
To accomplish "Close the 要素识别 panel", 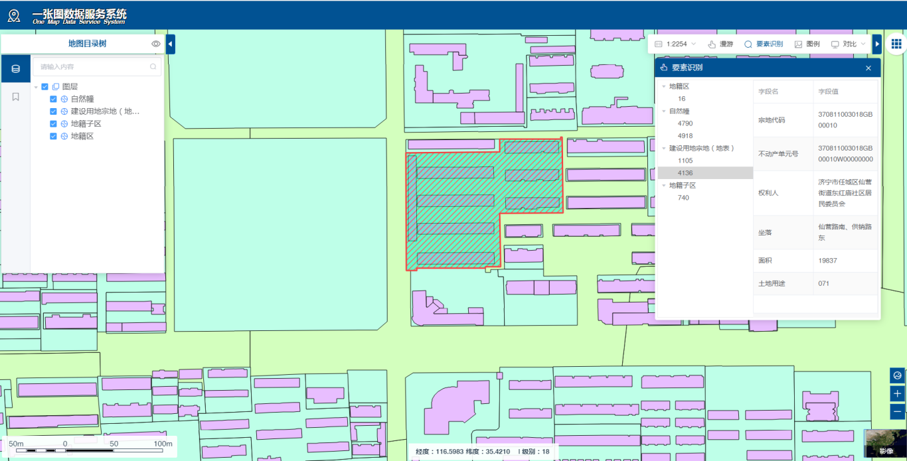I will pos(868,68).
